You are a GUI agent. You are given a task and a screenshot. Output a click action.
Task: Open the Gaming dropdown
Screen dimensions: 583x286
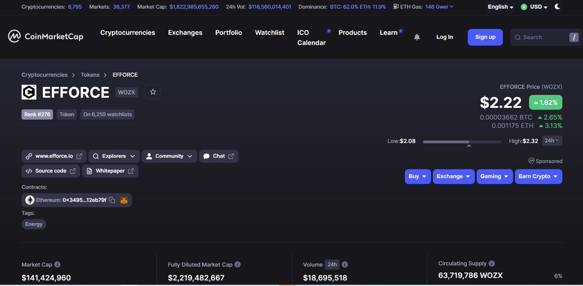(495, 176)
